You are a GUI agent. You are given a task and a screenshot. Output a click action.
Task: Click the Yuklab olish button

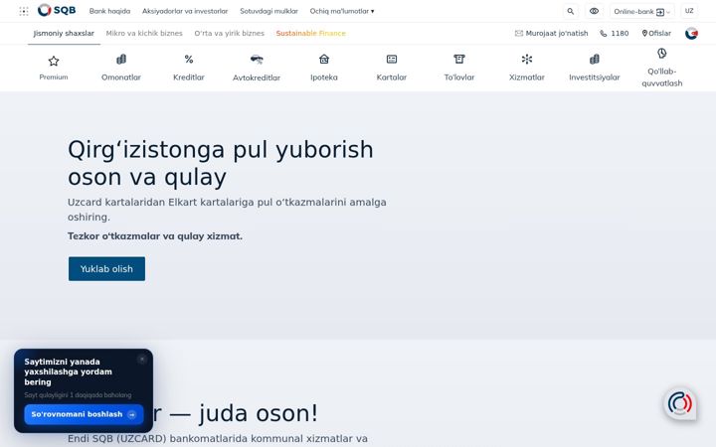pos(106,268)
